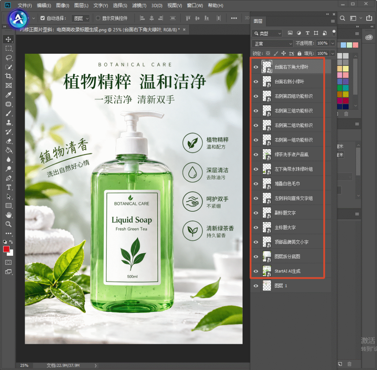377x370 pixels.
Task: Enable the 显示变换控件 checkbox
Action: tap(98, 18)
